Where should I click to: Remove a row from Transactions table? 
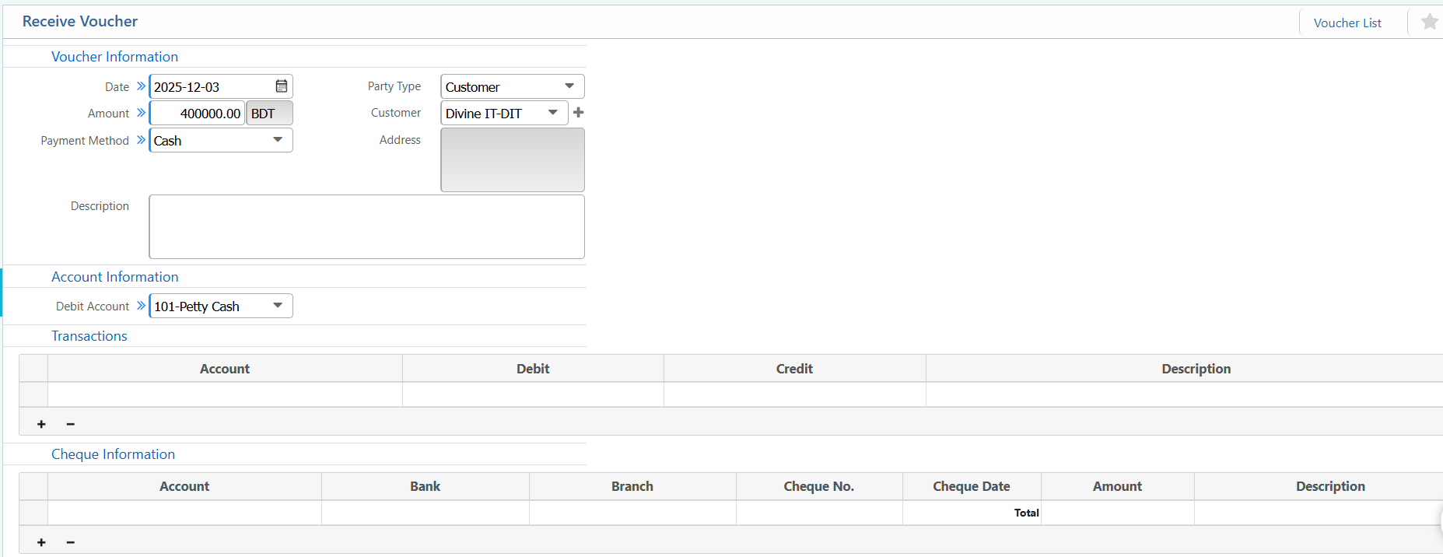(71, 424)
